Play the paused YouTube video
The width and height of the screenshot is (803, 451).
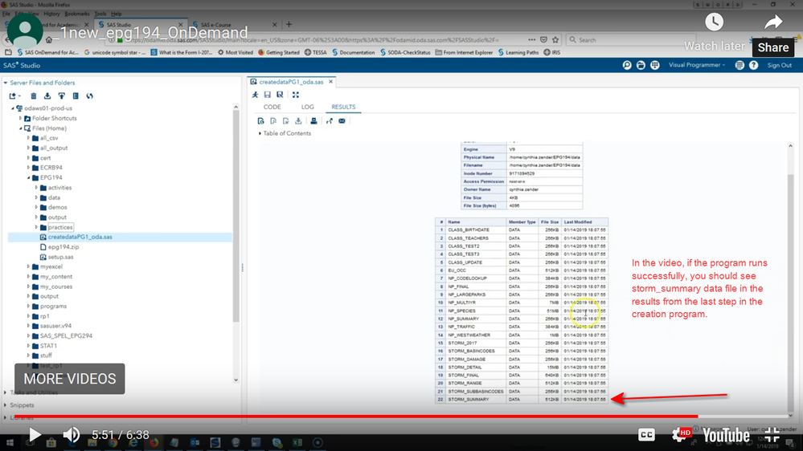click(x=35, y=435)
